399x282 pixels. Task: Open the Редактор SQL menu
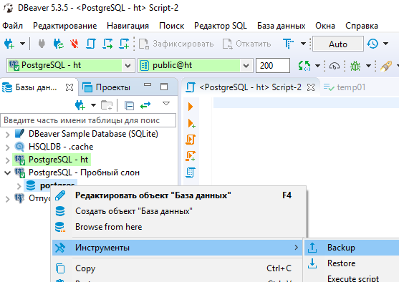pos(221,26)
